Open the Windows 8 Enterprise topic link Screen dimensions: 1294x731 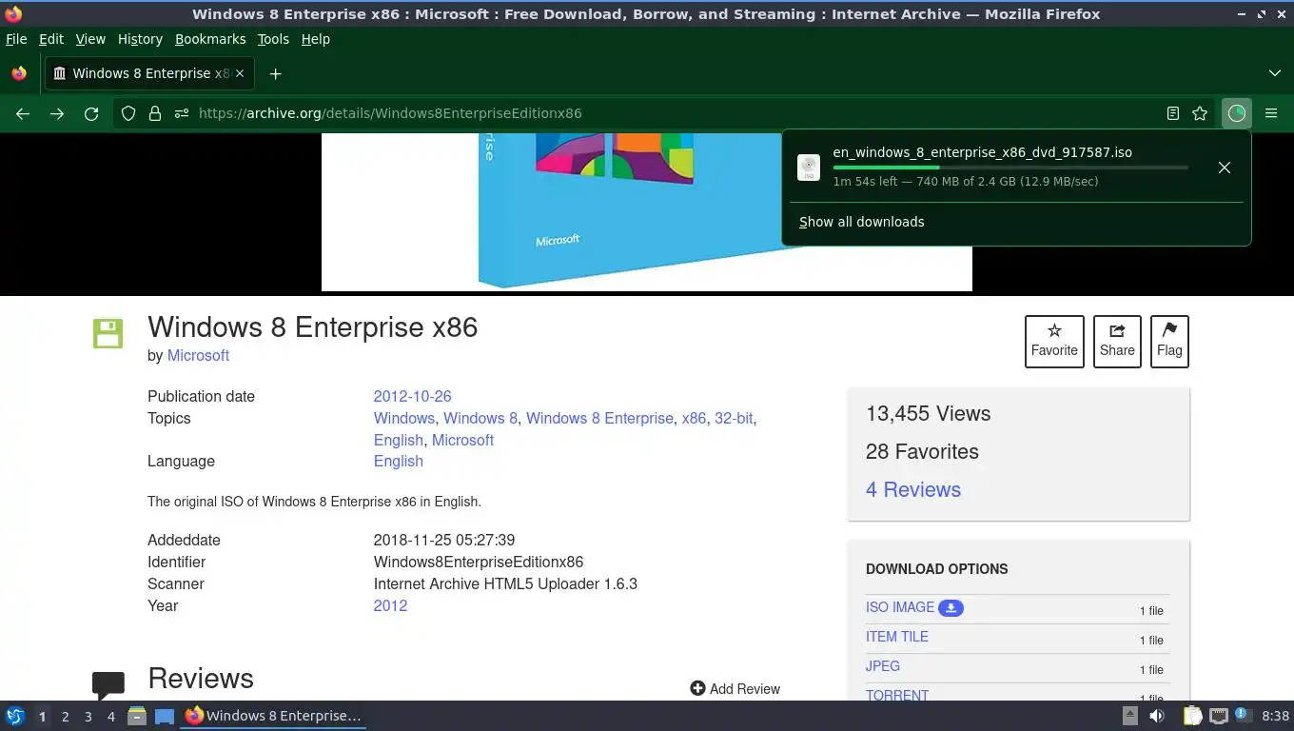(599, 418)
